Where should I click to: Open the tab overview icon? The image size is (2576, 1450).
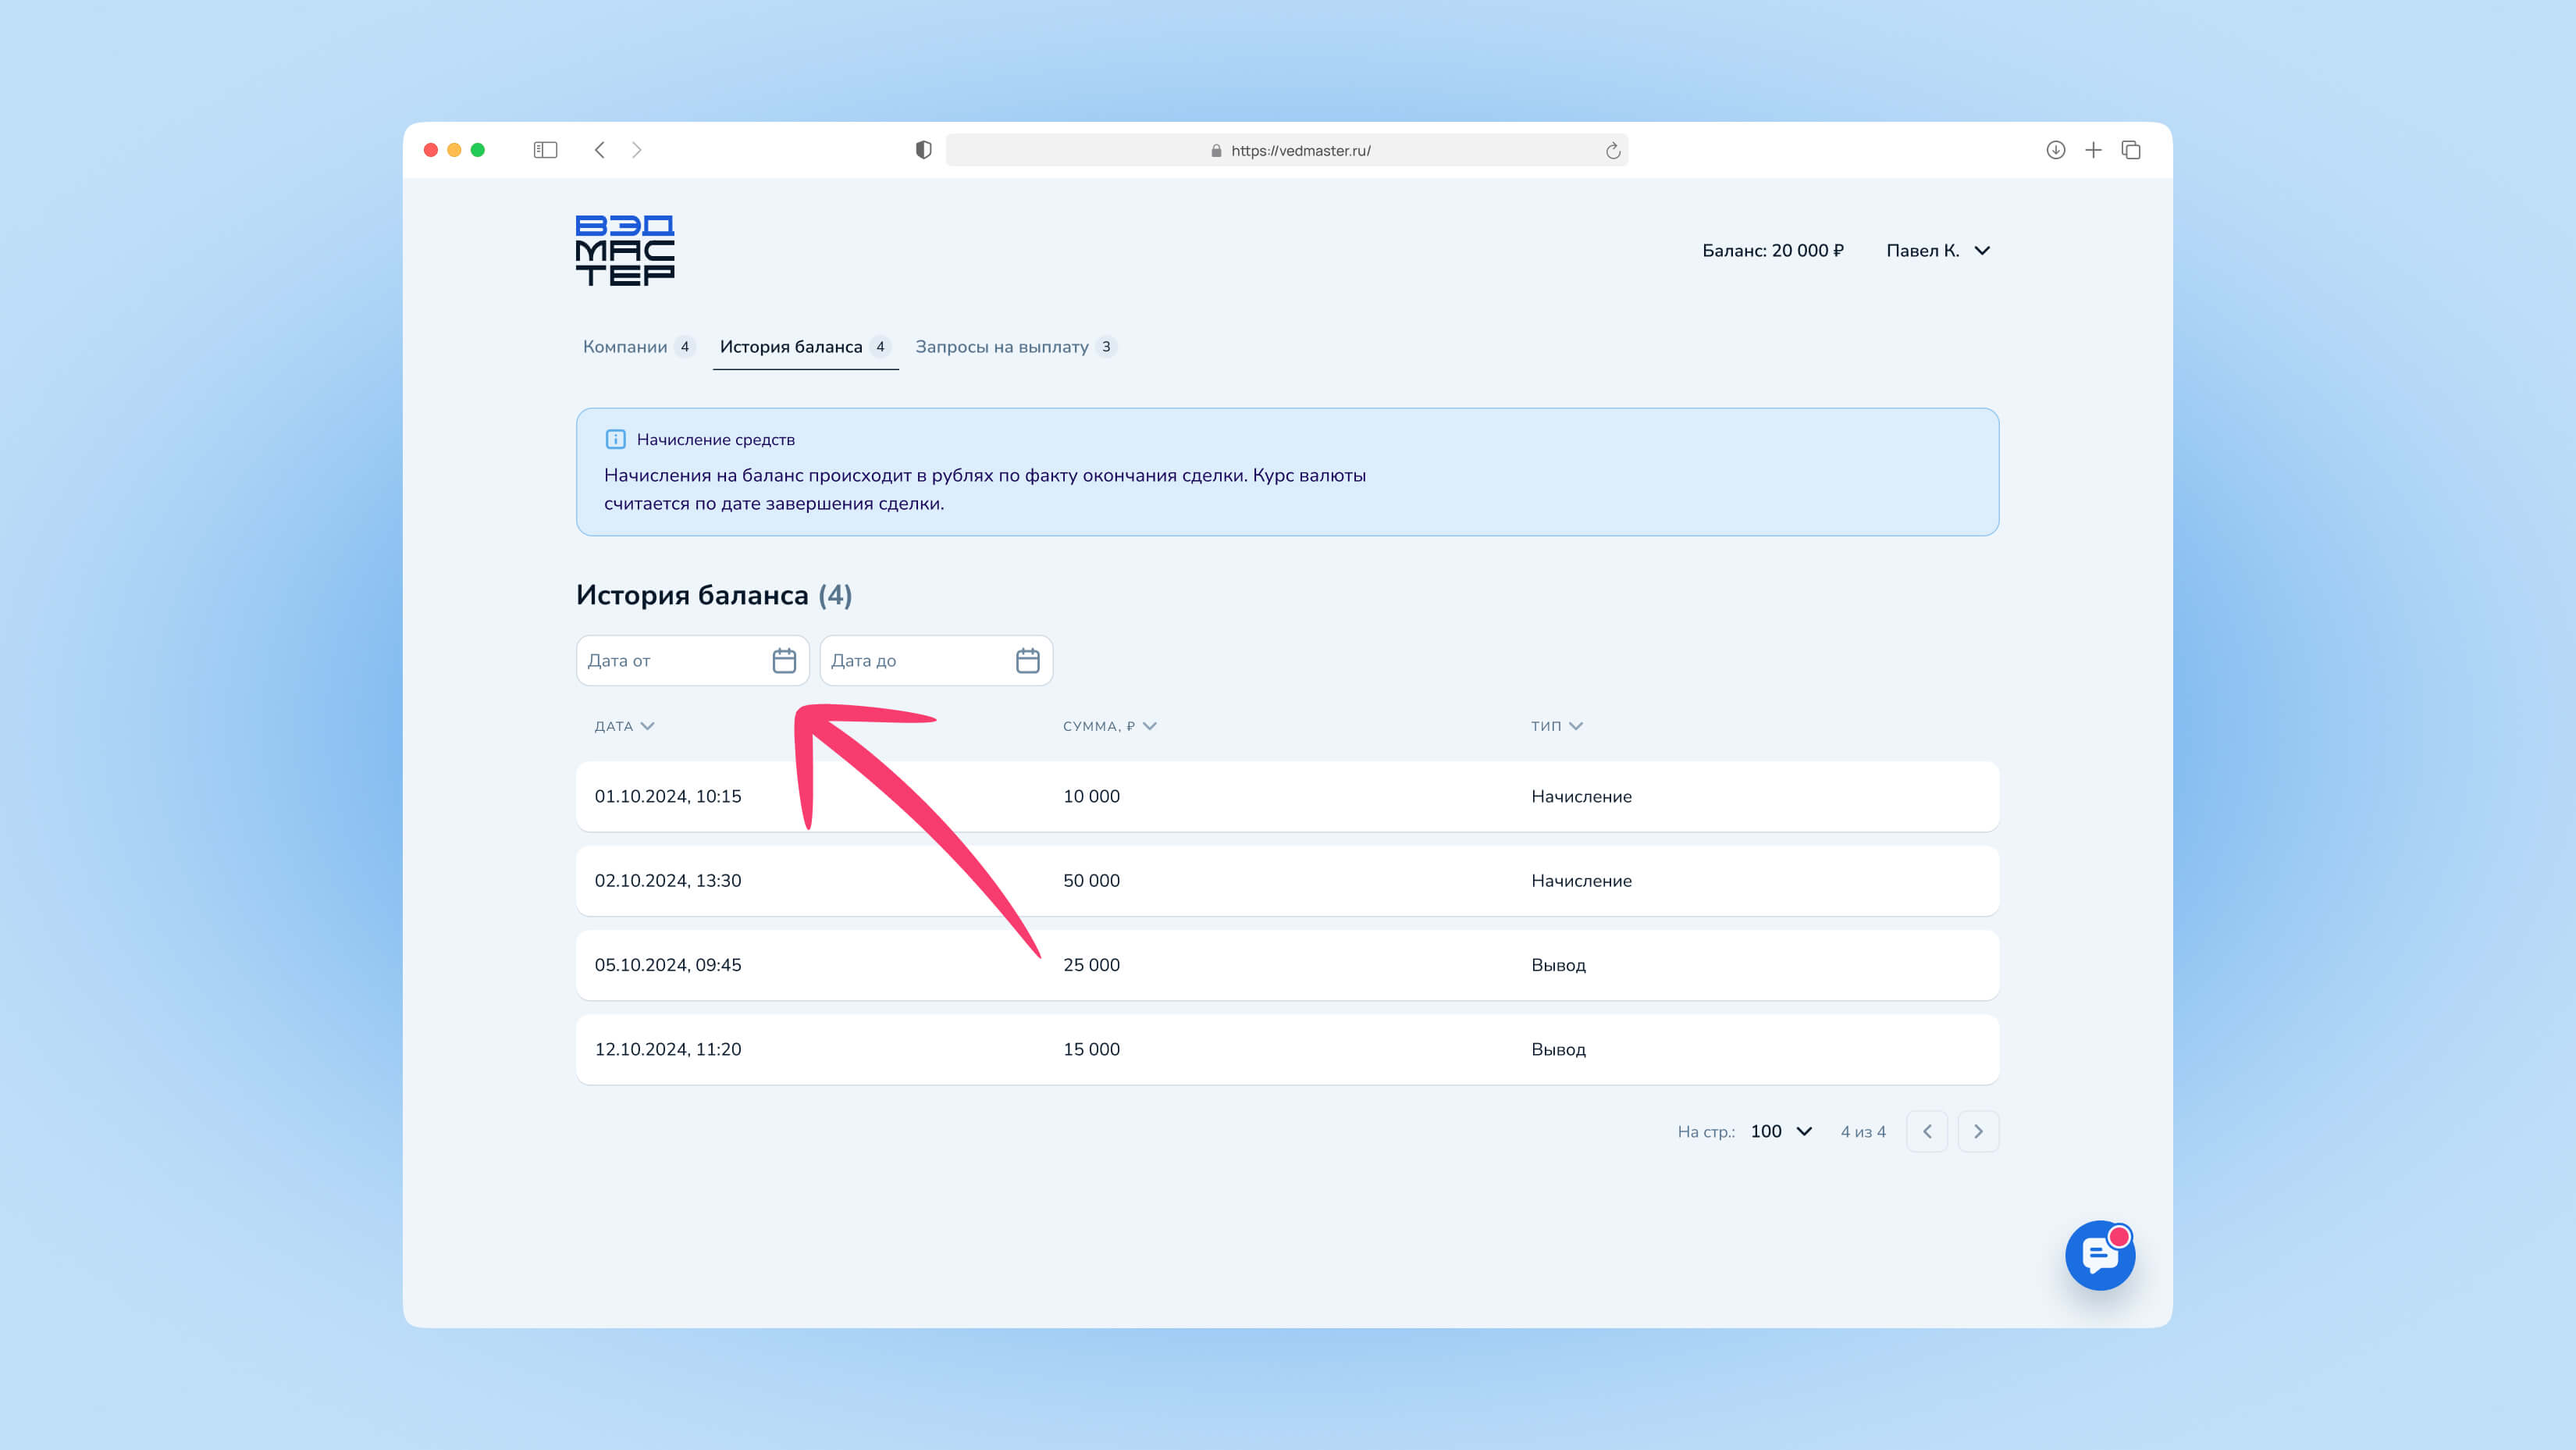coord(2131,150)
